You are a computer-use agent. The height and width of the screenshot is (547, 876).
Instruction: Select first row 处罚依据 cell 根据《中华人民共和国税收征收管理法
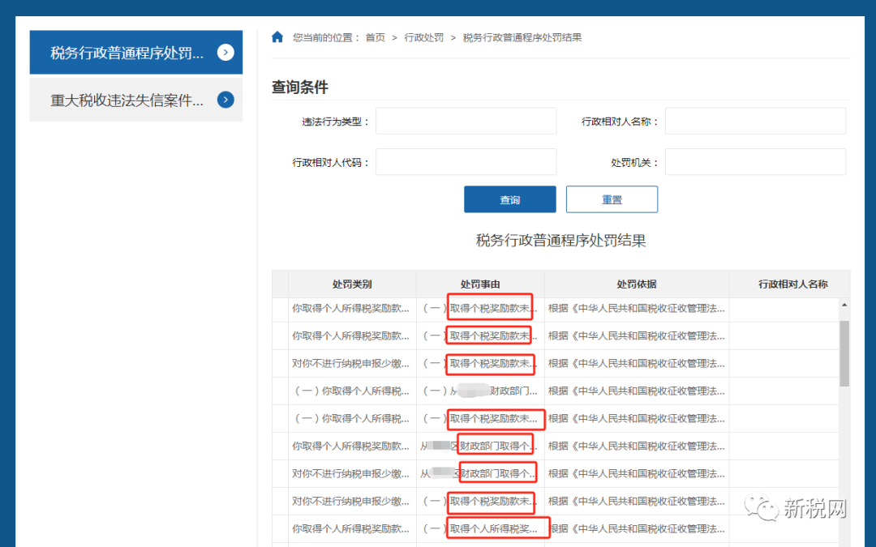click(637, 308)
